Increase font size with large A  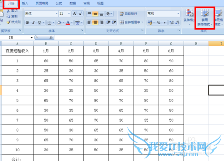[x=74, y=13]
